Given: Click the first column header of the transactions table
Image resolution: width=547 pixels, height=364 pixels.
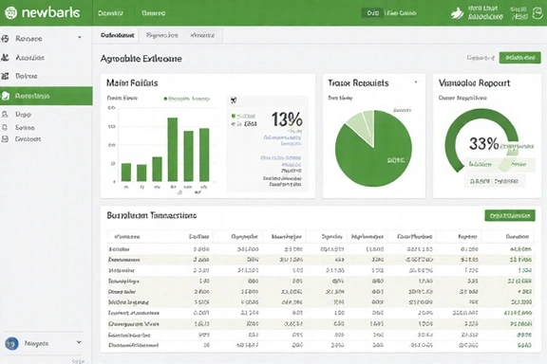Looking at the screenshot, I should click(127, 237).
